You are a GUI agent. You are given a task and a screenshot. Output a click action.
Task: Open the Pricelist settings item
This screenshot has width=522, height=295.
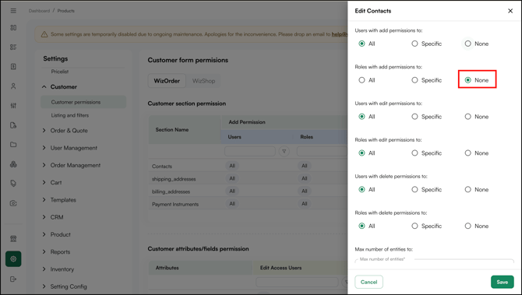60,72
